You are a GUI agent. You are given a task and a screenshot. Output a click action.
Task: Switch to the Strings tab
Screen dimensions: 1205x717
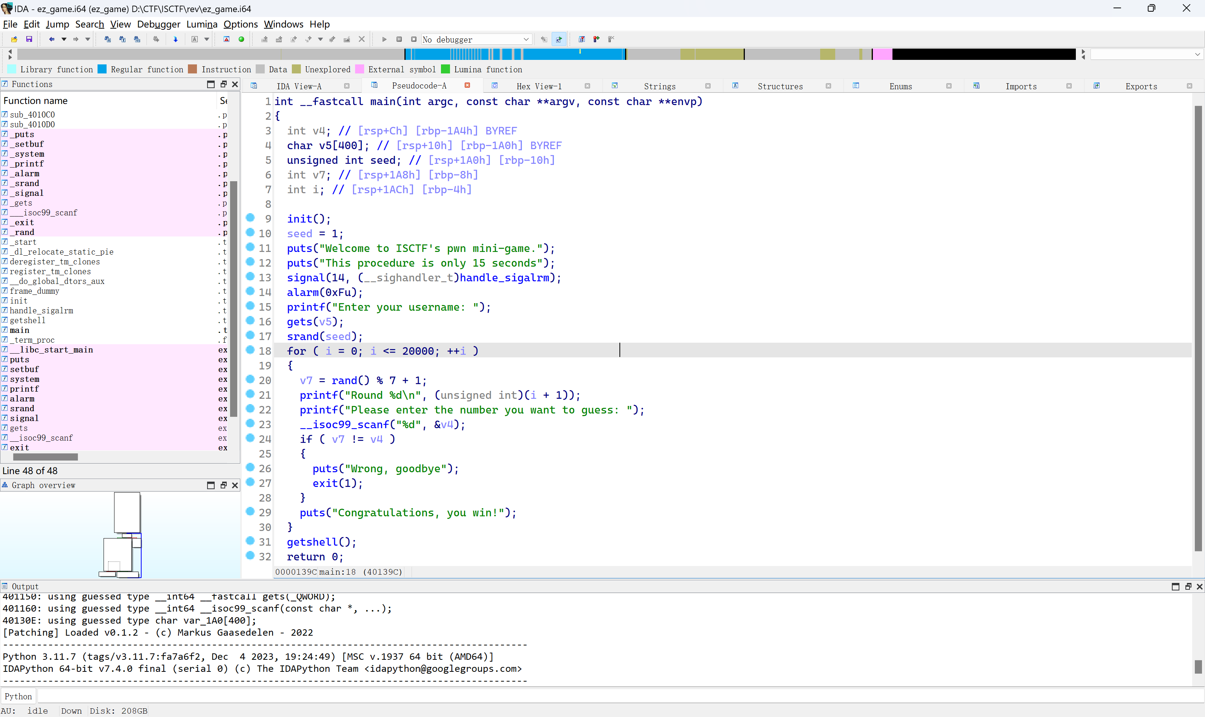tap(659, 86)
